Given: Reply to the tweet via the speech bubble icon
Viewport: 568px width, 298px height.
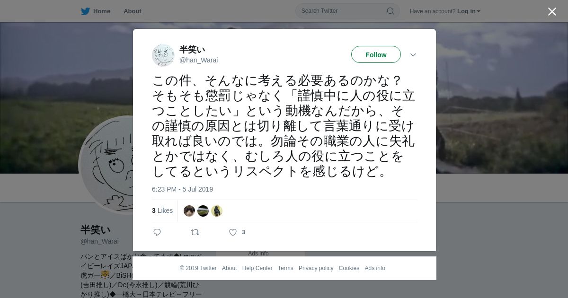Looking at the screenshot, I should tap(157, 232).
